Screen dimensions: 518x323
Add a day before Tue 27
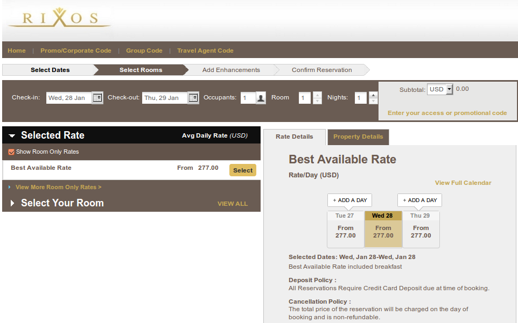click(x=349, y=200)
